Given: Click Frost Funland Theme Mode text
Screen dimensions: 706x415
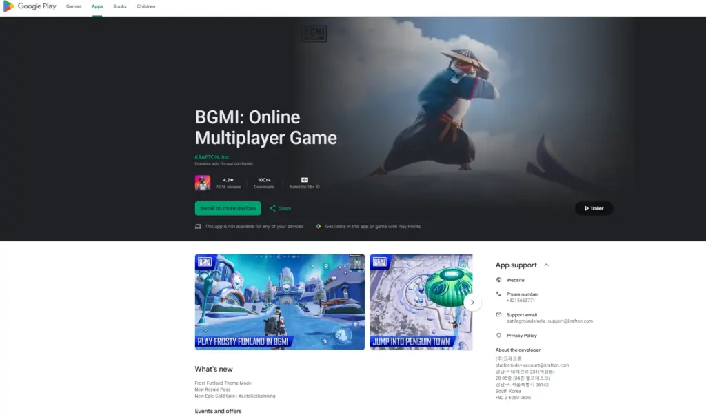Looking at the screenshot, I should (x=223, y=383).
